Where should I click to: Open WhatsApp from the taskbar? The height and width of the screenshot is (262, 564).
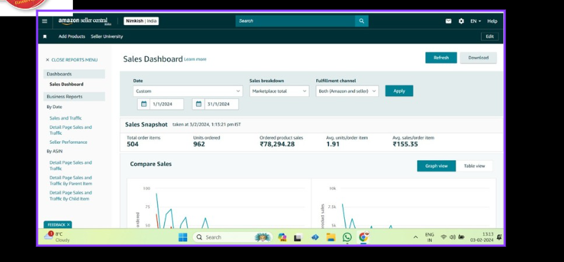[x=347, y=237]
